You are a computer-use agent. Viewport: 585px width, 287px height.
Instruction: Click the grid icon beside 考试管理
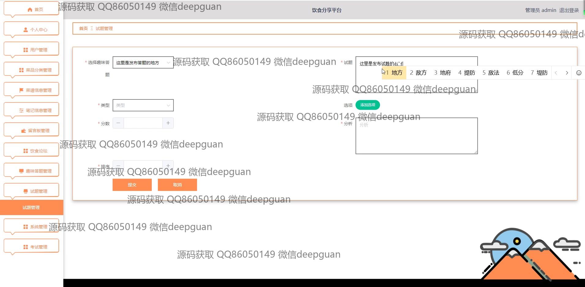point(25,247)
